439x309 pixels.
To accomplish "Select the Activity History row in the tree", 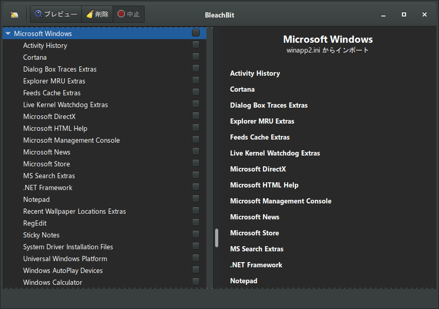I will click(104, 45).
